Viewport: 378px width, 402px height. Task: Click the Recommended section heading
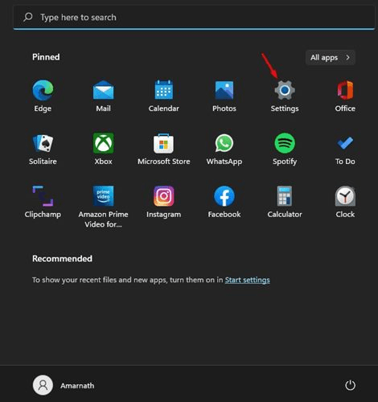62,258
